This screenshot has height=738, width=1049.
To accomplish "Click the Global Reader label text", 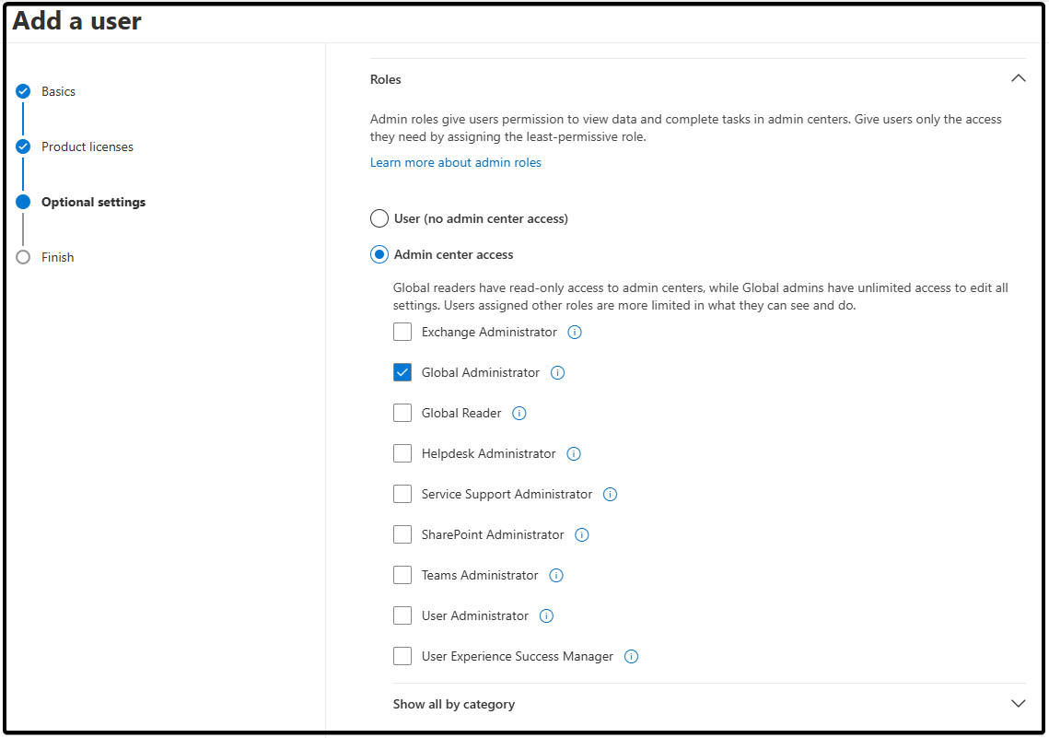I will point(461,414).
